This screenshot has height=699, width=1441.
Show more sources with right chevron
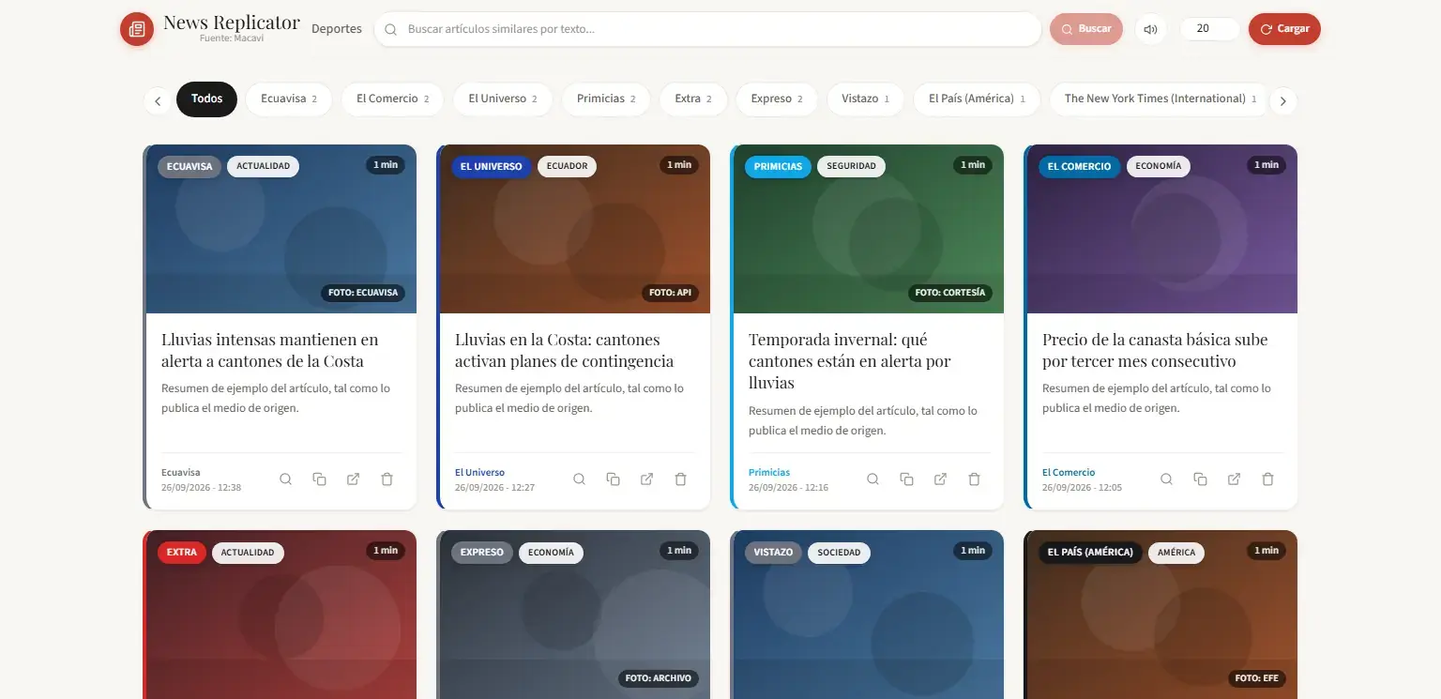pos(1283,100)
